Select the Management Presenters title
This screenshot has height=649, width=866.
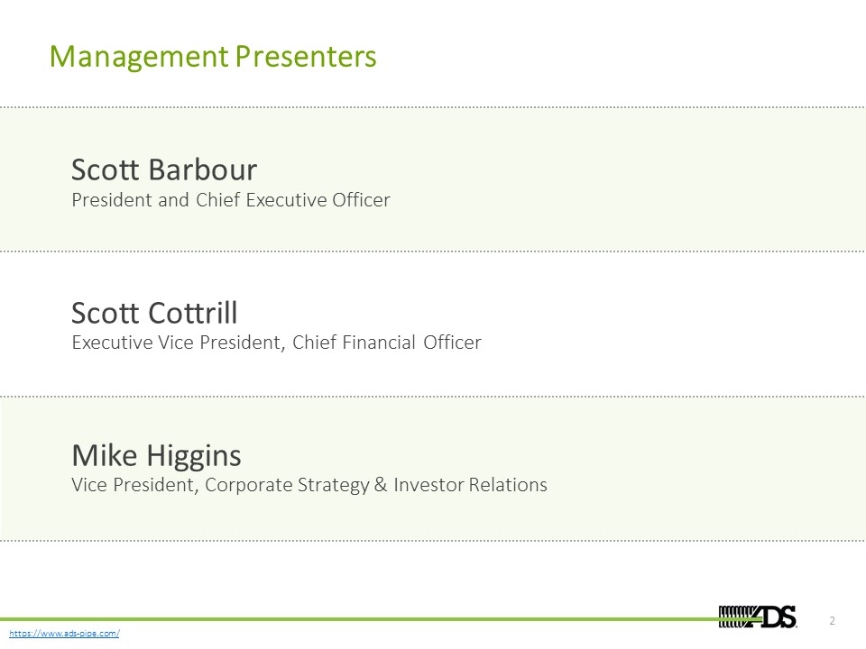pyautogui.click(x=213, y=57)
